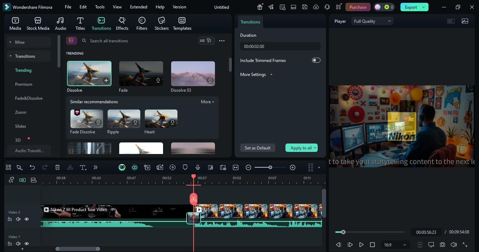Screen dimensions: 479x252
Task: Take a snapshot with the camera icon
Action: pyautogui.click(x=443, y=245)
